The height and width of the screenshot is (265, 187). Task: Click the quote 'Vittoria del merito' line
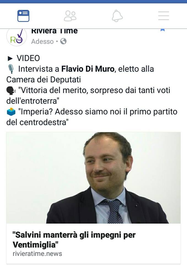click(x=88, y=96)
